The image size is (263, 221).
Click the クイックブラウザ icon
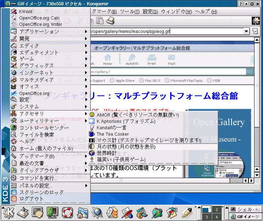(13, 170)
